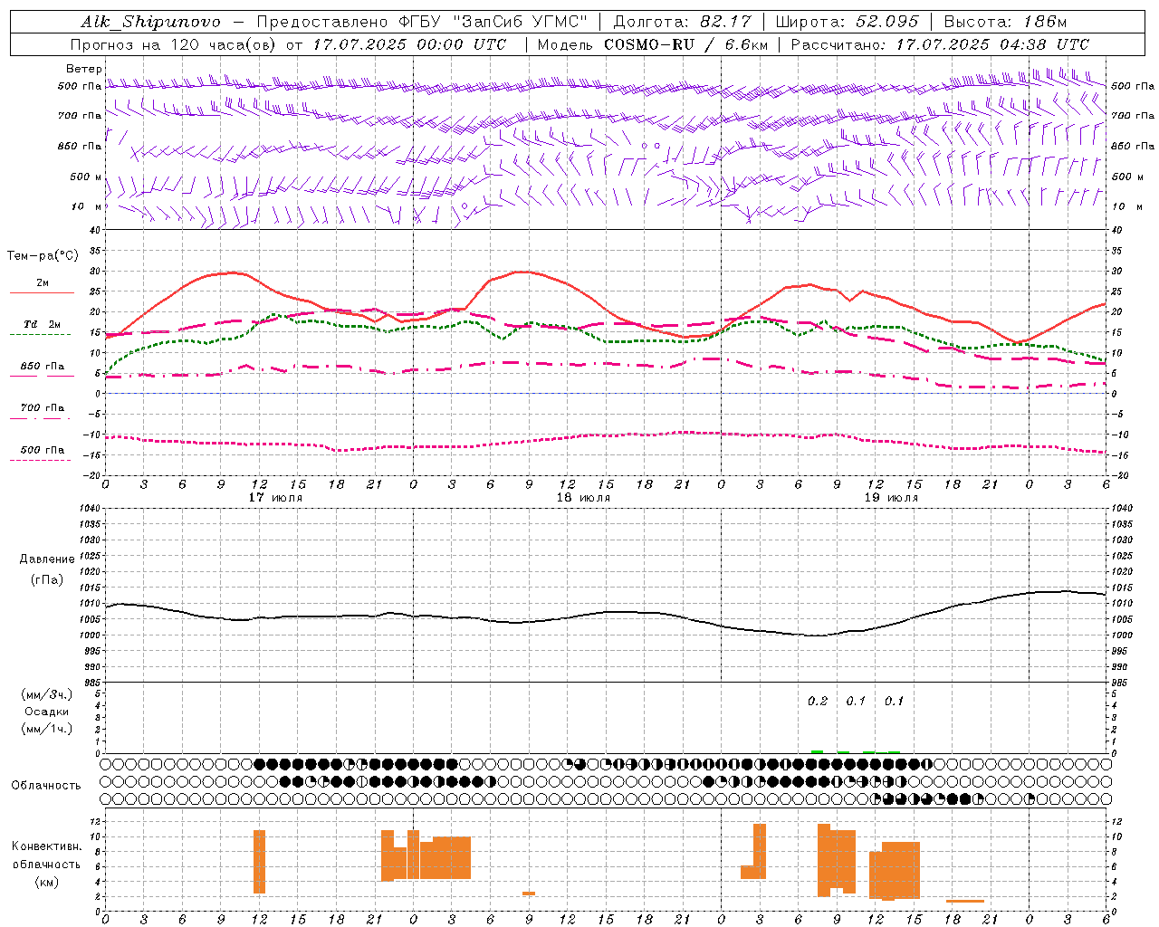Image resolution: width=1159 pixels, height=927 pixels.
Task: Click the Прогноз на 120 часа(ов) text
Action: coord(174,44)
